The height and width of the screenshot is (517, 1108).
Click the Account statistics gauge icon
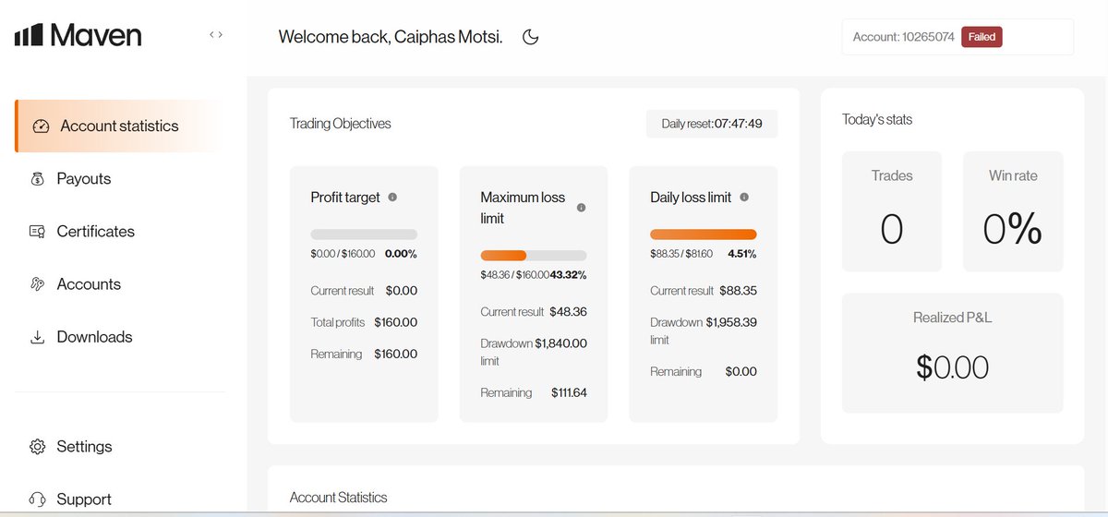coord(41,126)
